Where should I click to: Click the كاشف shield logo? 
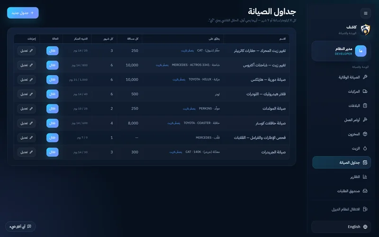pyautogui.click(x=365, y=29)
